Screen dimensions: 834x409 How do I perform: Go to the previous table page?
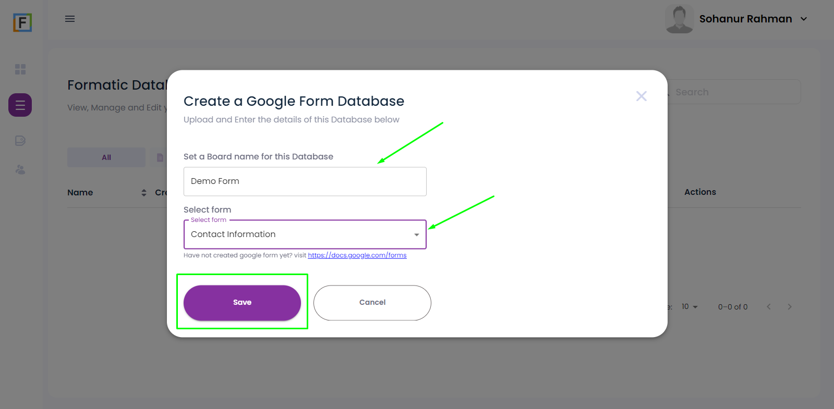click(x=769, y=307)
